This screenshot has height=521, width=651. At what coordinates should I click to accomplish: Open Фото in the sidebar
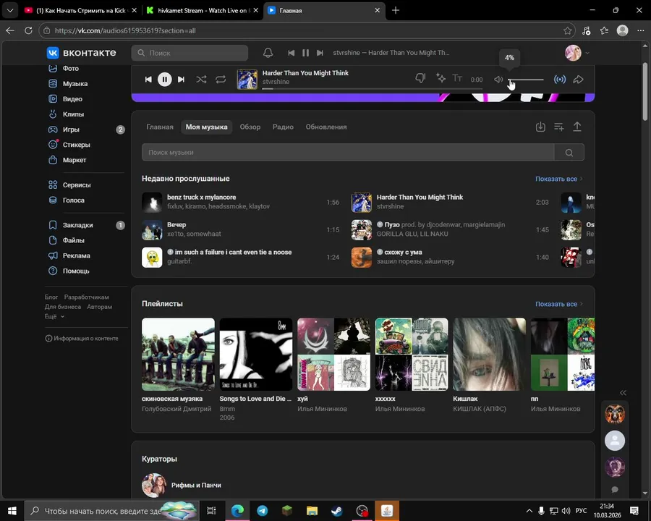71,68
